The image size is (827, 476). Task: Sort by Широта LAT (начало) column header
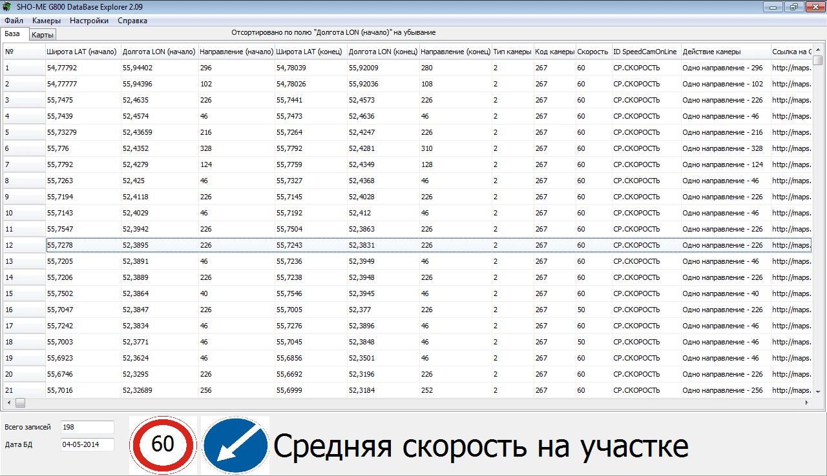(82, 52)
